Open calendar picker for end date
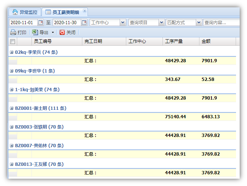This screenshot has width=247, height=186. [x=84, y=23]
